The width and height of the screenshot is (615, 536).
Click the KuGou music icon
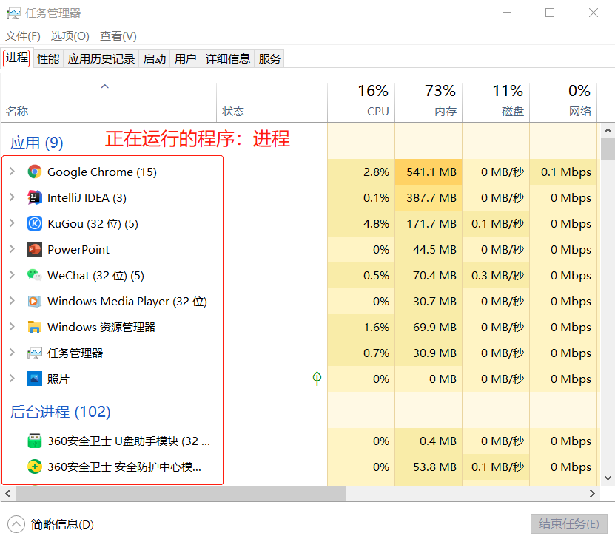tap(35, 223)
